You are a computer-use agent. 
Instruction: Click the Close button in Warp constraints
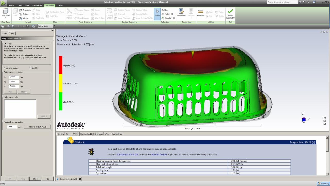coord(35,179)
